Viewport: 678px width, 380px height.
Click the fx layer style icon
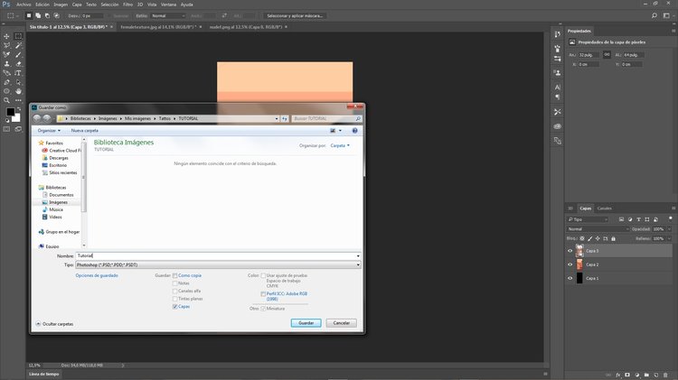618,375
